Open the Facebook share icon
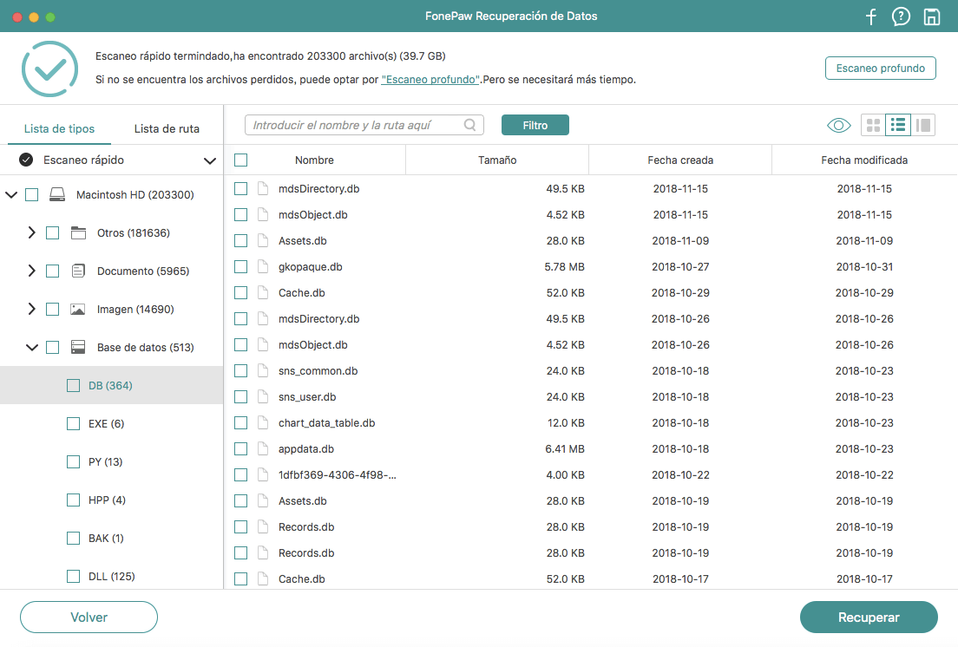This screenshot has height=647, width=958. (x=871, y=16)
